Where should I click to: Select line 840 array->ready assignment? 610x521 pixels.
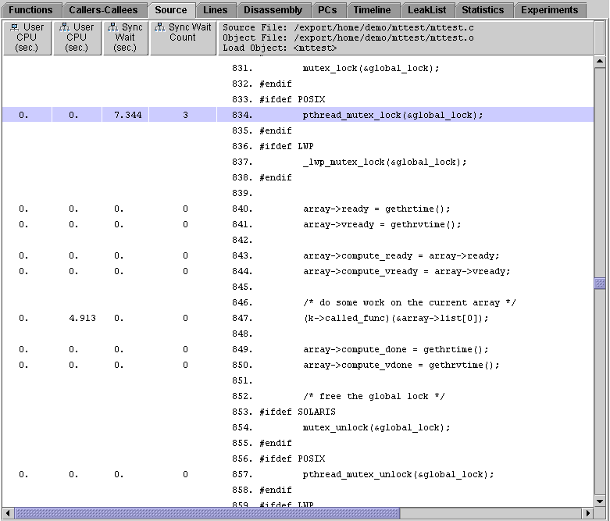[376, 209]
